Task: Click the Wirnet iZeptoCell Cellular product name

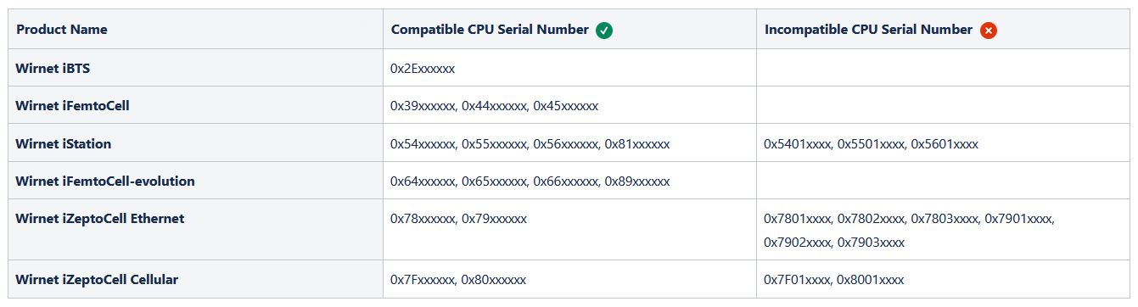Action: pyautogui.click(x=97, y=280)
